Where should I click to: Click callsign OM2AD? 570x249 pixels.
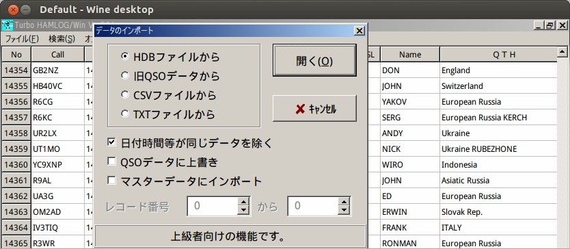(x=58, y=212)
